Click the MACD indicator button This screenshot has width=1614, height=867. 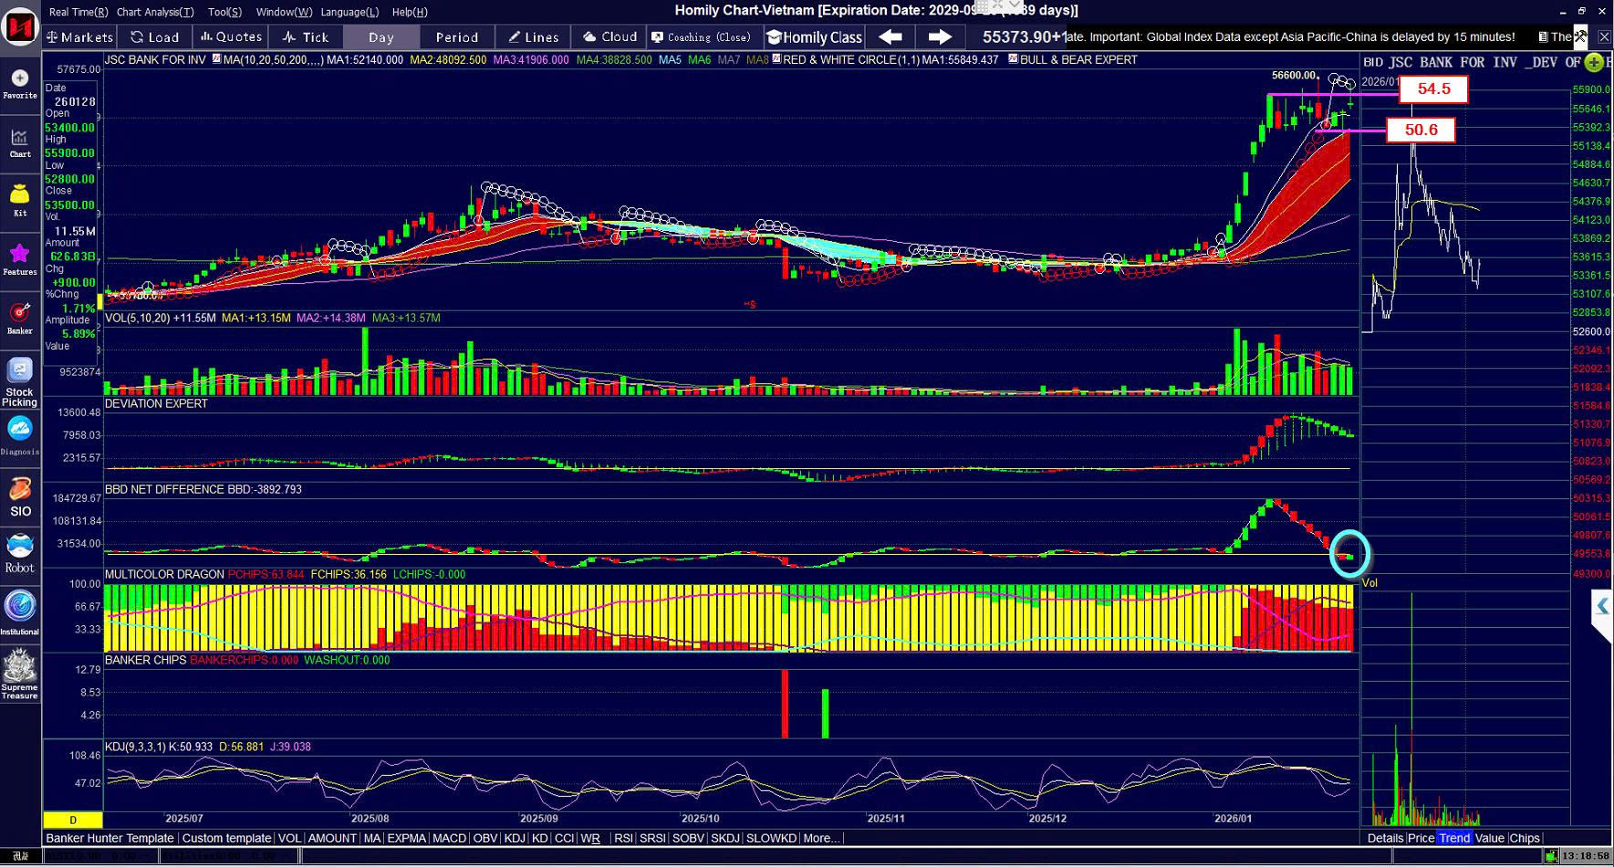click(x=449, y=838)
